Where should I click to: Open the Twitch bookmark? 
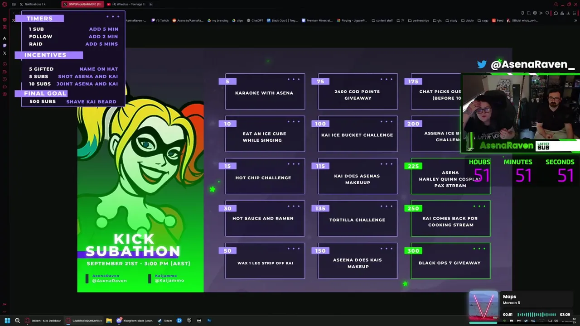pyautogui.click(x=160, y=20)
